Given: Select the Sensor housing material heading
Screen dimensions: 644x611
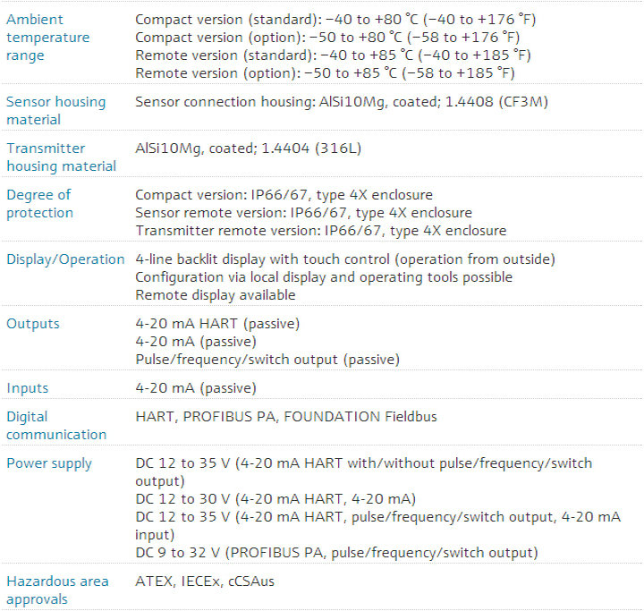Looking at the screenshot, I should pos(55,111).
